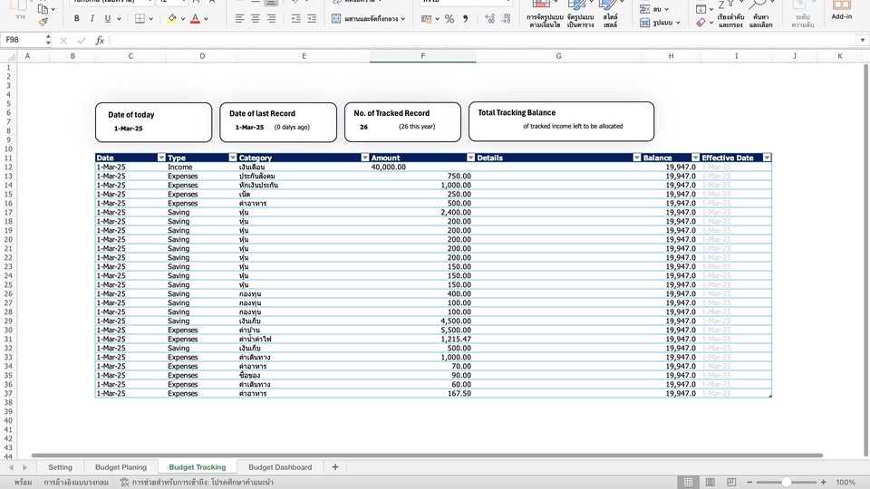The image size is (870, 489).
Task: Apply percent style to cells
Action: tap(449, 18)
